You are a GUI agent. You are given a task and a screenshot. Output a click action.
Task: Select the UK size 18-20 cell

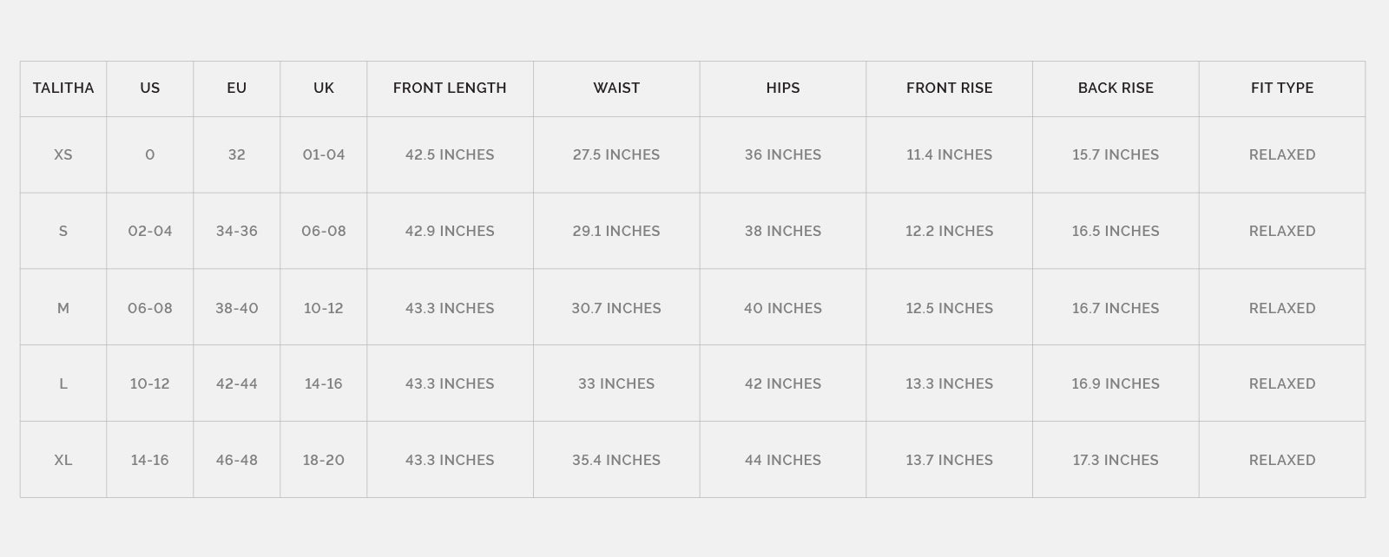[x=324, y=460]
